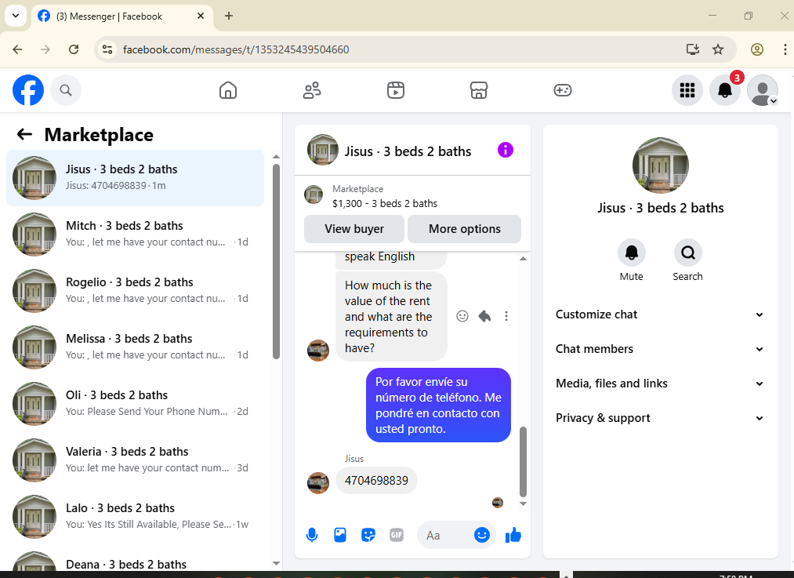
Task: Open Lalo · 3 beds 2 baths conversation
Action: coord(135,517)
